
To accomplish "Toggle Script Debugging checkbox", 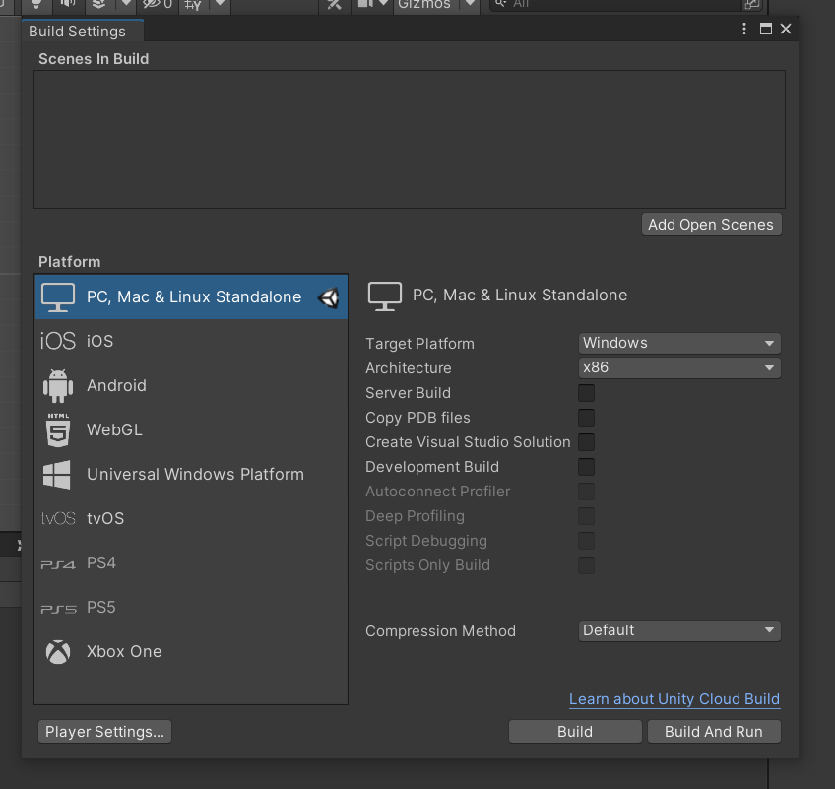I will pyautogui.click(x=586, y=541).
